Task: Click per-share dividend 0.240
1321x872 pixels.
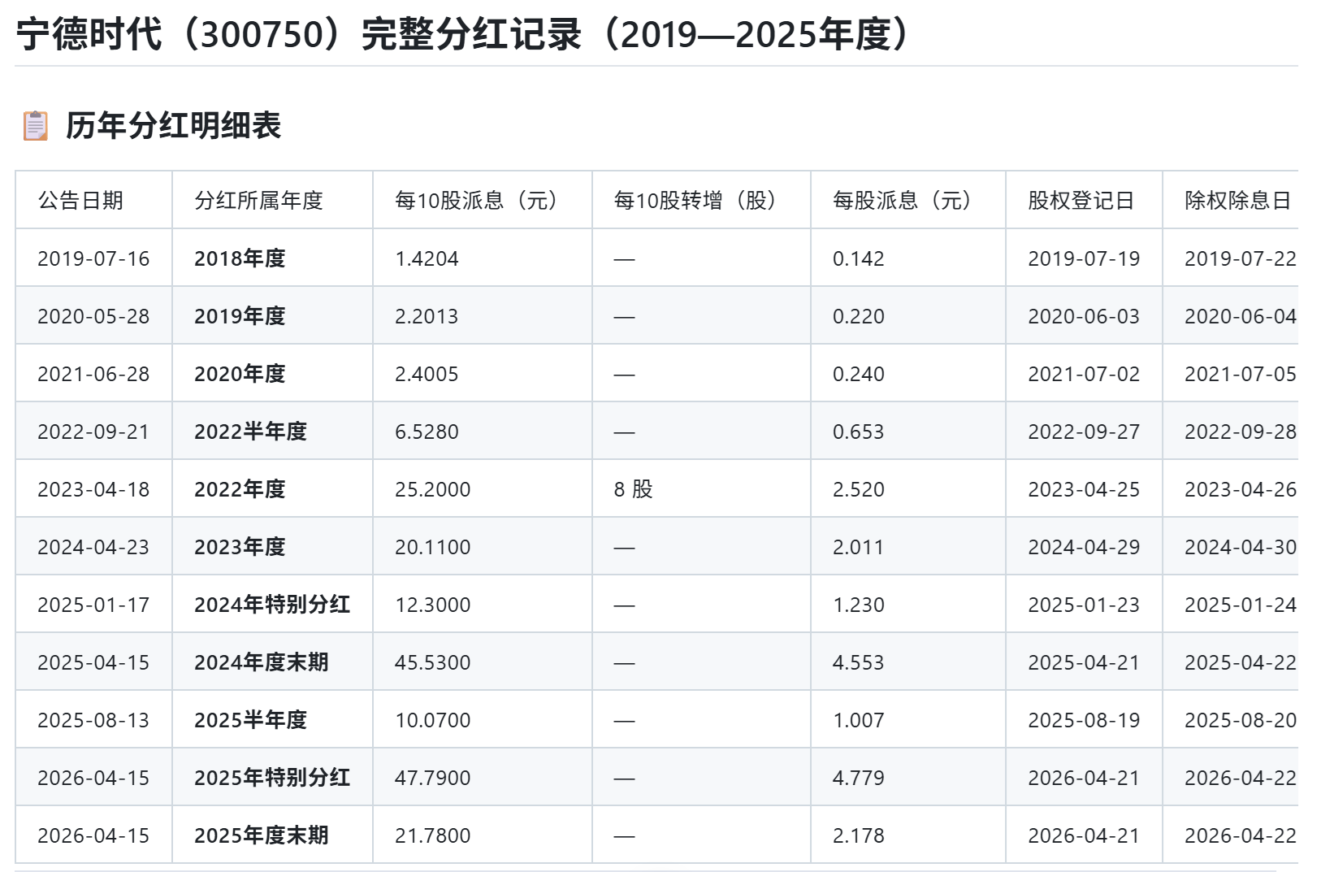Action: 858,374
